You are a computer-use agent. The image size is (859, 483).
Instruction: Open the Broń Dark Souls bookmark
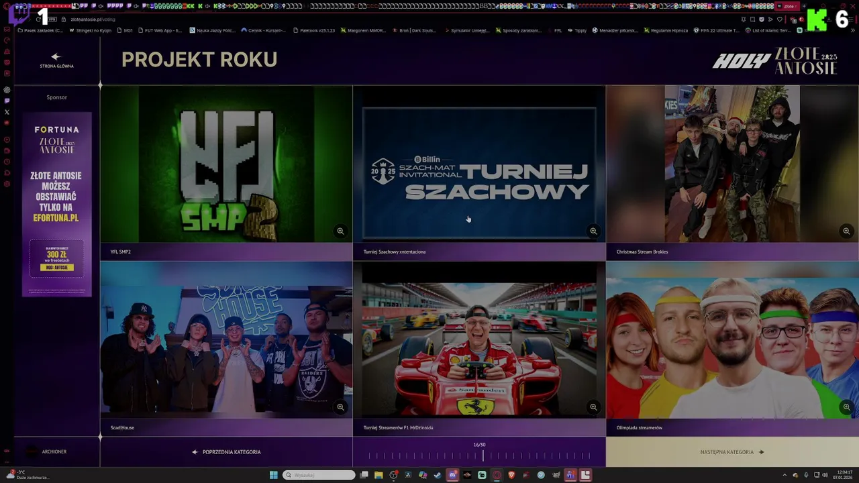[414, 30]
